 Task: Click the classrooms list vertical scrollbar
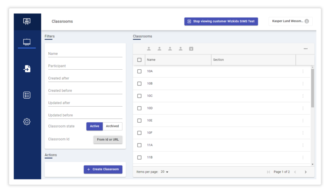tap(312, 88)
